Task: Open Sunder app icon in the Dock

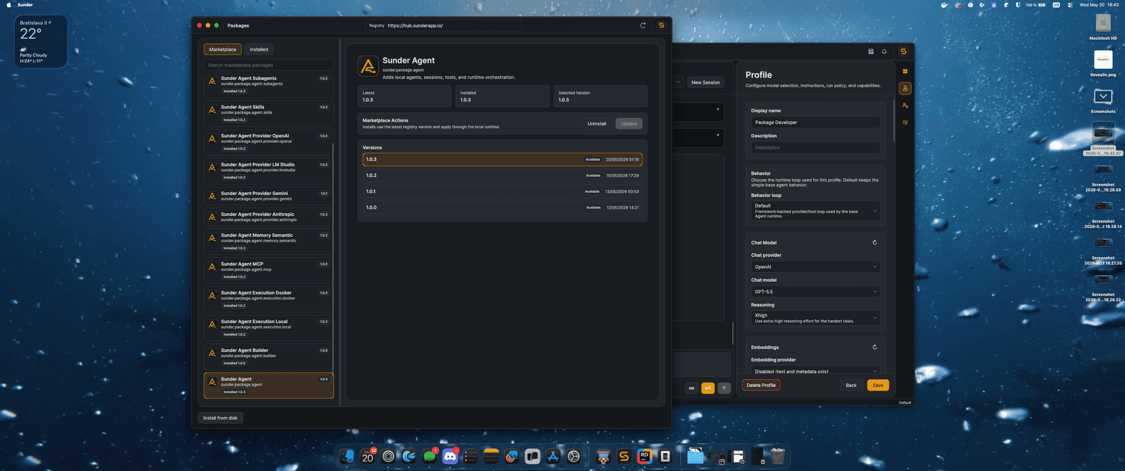Action: tap(624, 456)
